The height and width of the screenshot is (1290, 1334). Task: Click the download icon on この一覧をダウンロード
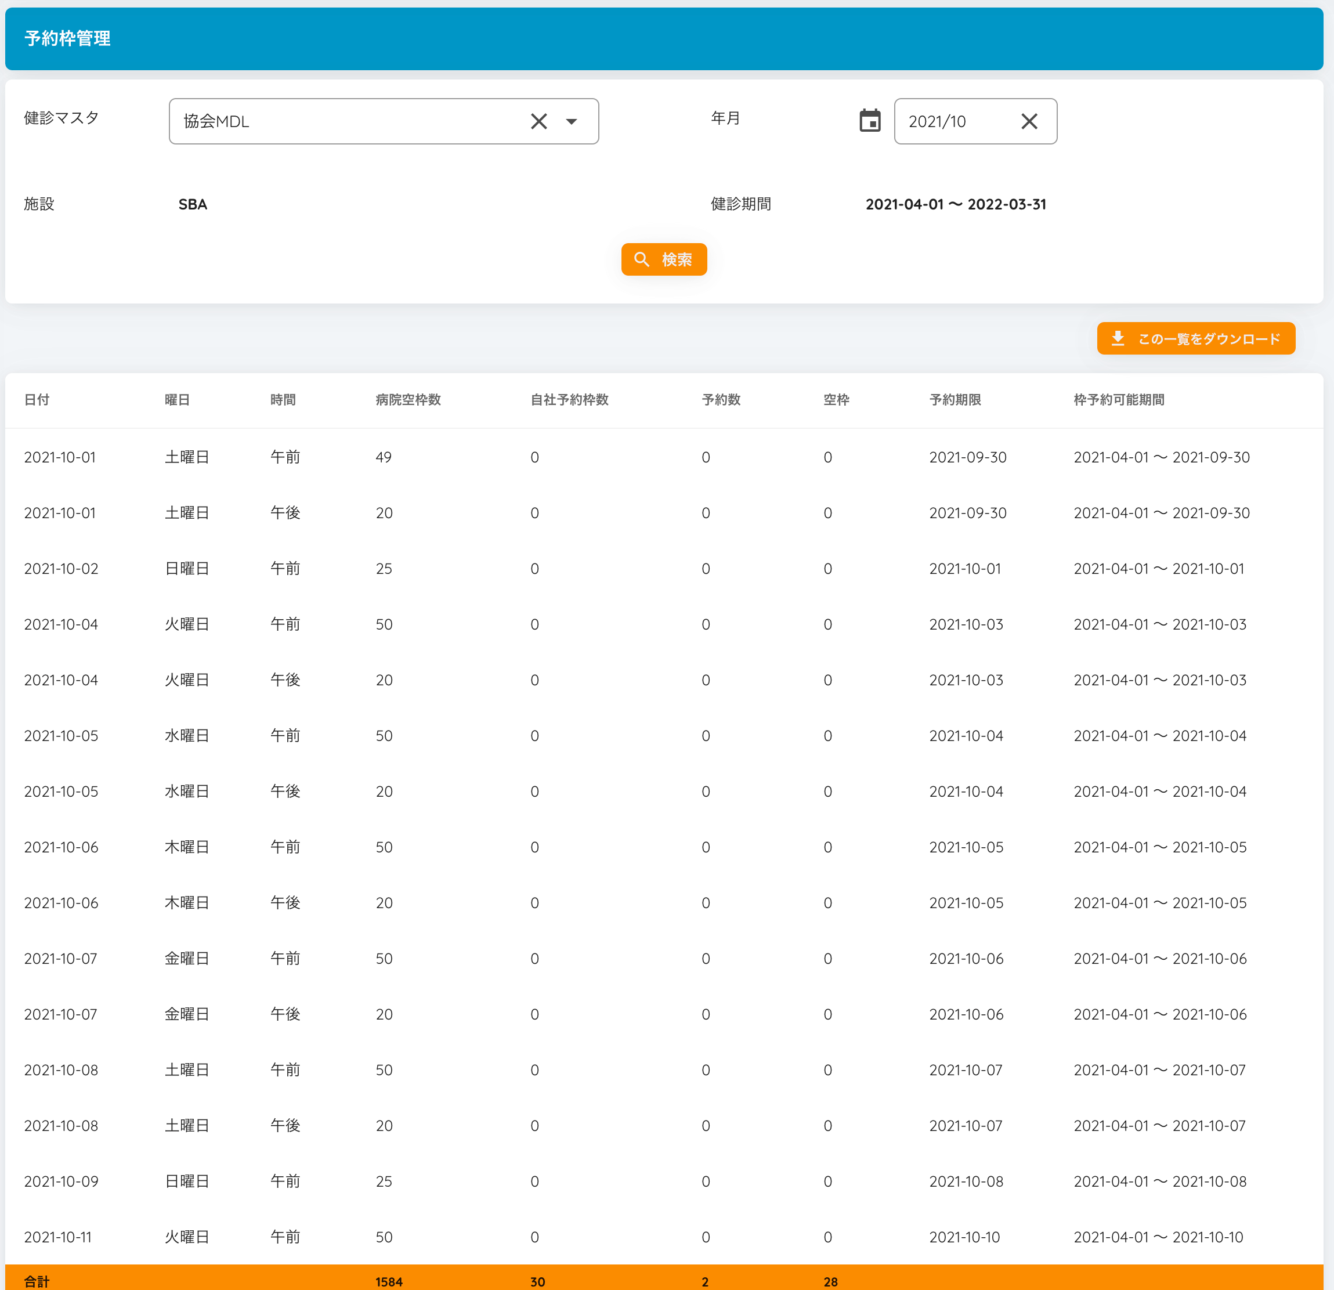[x=1118, y=338]
